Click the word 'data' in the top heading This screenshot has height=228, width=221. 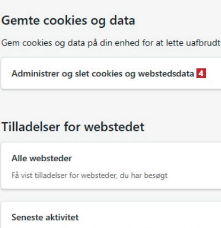pyautogui.click(x=122, y=20)
